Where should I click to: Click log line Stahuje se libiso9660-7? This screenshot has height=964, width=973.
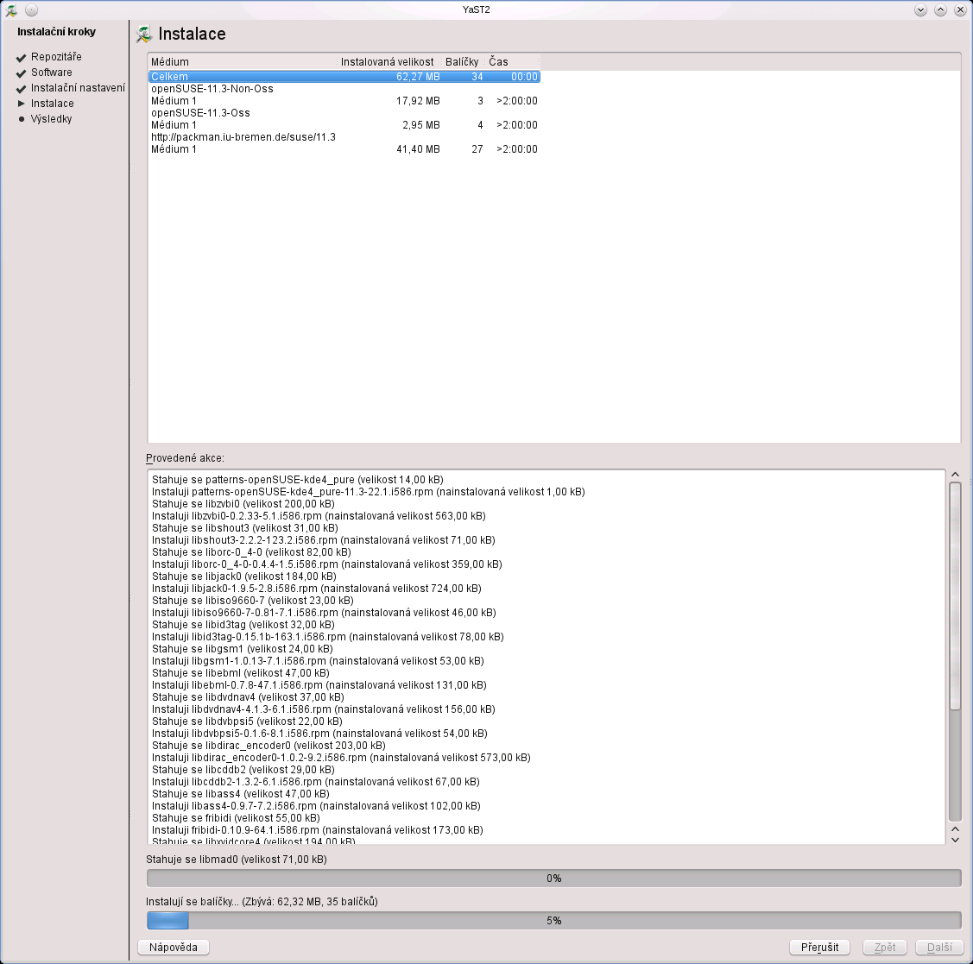[253, 601]
